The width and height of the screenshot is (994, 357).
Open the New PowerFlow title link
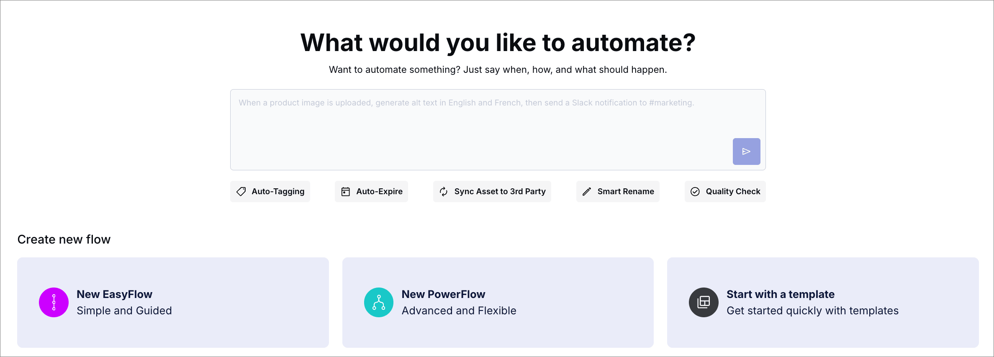(x=443, y=294)
